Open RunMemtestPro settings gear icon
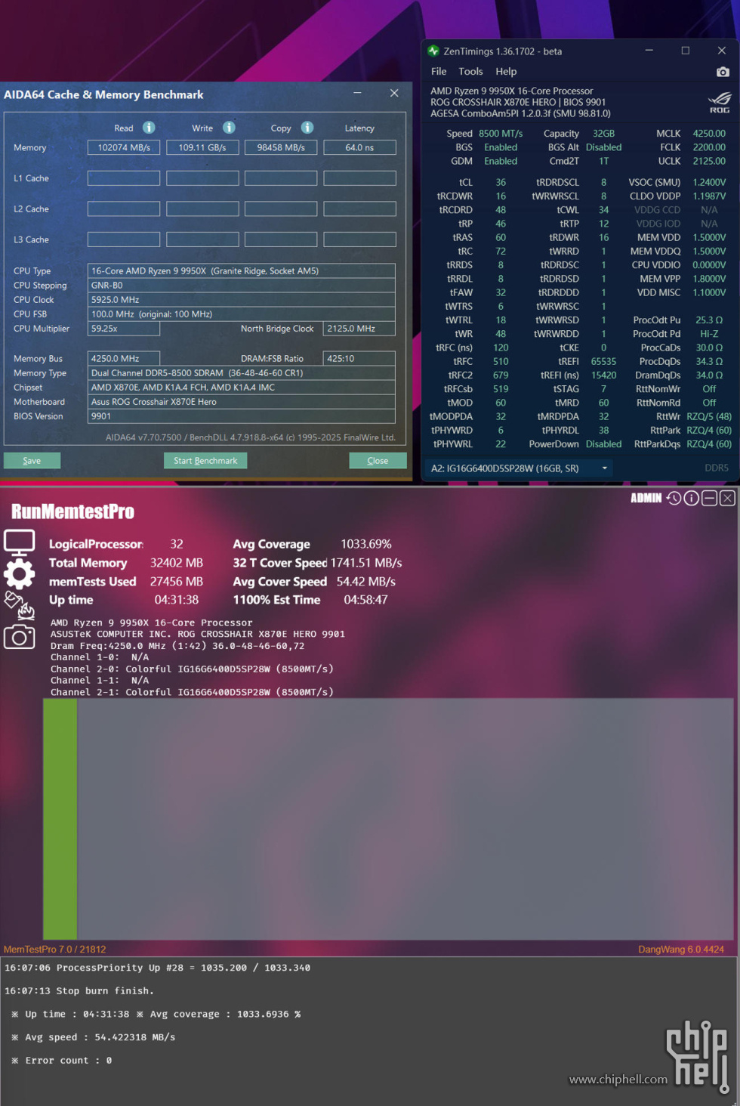 (19, 574)
